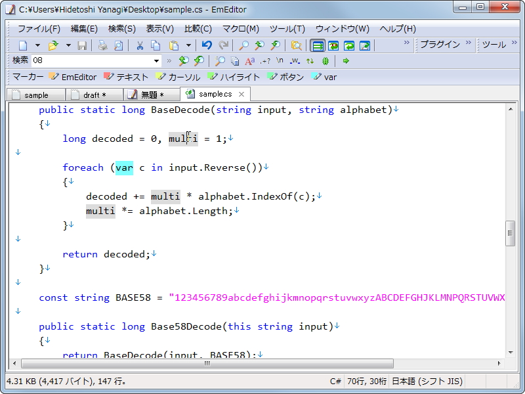Viewport: 525px width, 394px height.
Task: Copy selection with the copy icon
Action: [x=156, y=45]
